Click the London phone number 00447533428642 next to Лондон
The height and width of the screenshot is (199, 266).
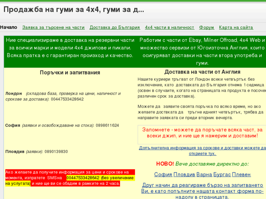coord(67,99)
